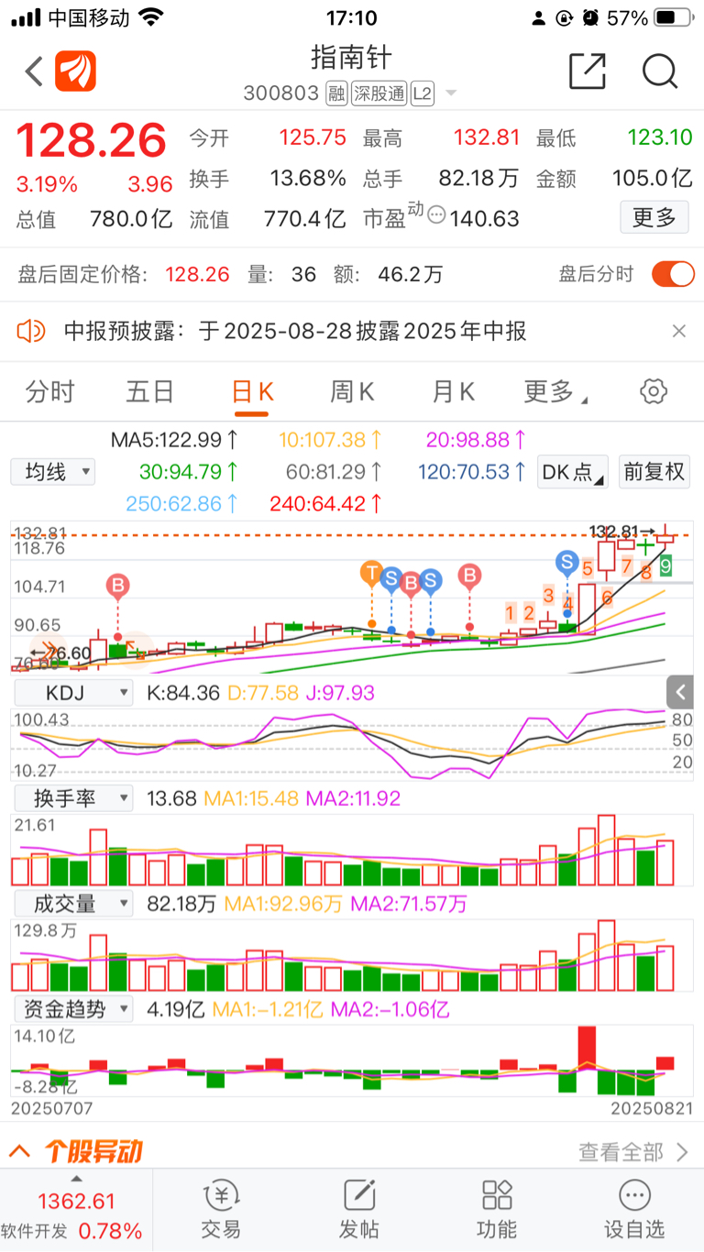Tap the status bar alarm clock icon
Screen dimensions: 704x1252
coord(591,17)
